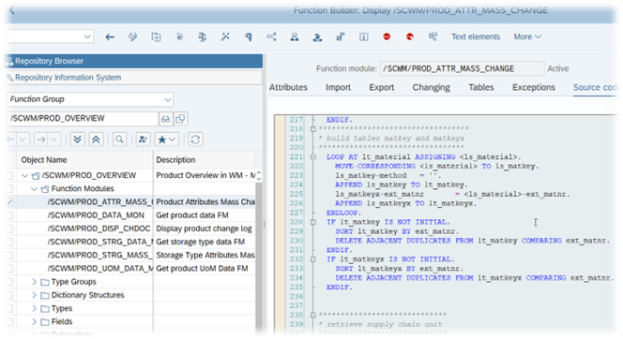Collapse the Function Modules node
This screenshot has height=339, width=623.
click(34, 189)
